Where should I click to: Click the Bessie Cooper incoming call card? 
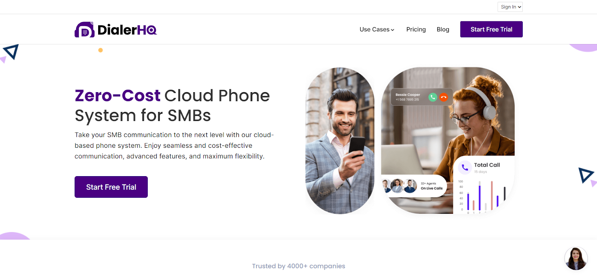click(x=422, y=97)
